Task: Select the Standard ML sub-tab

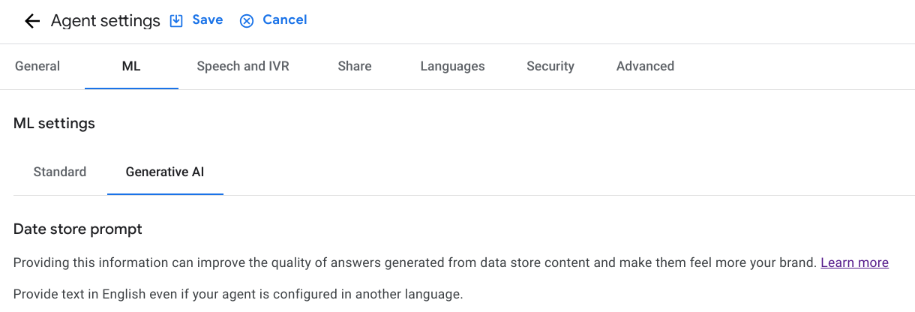Action: 60,172
